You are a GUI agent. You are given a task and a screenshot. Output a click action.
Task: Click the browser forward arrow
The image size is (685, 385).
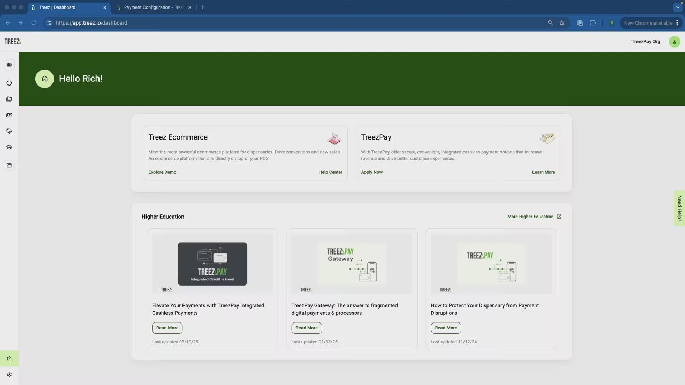pyautogui.click(x=20, y=23)
